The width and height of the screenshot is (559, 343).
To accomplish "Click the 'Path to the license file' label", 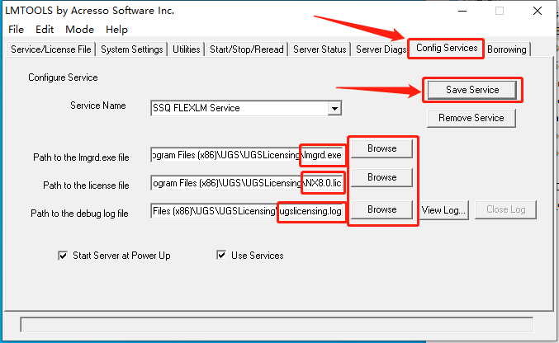I will click(x=86, y=186).
